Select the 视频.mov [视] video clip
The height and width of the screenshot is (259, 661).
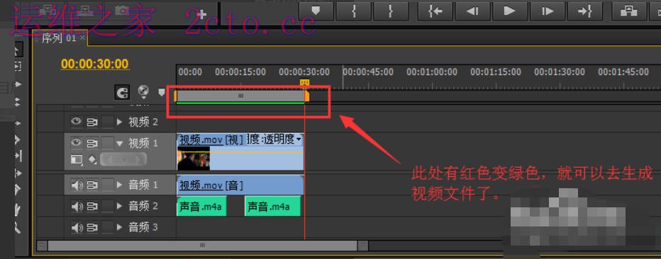(x=240, y=151)
